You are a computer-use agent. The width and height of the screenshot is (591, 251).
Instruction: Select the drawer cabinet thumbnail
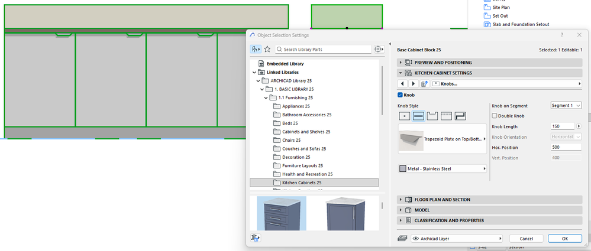tap(282, 213)
